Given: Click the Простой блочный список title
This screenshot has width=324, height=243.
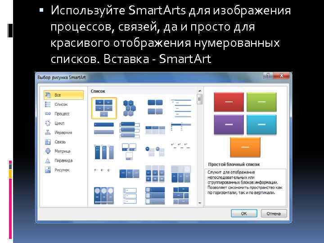Looking at the screenshot, I should (234, 165).
